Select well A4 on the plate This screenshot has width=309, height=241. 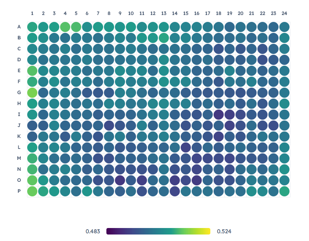click(65, 27)
